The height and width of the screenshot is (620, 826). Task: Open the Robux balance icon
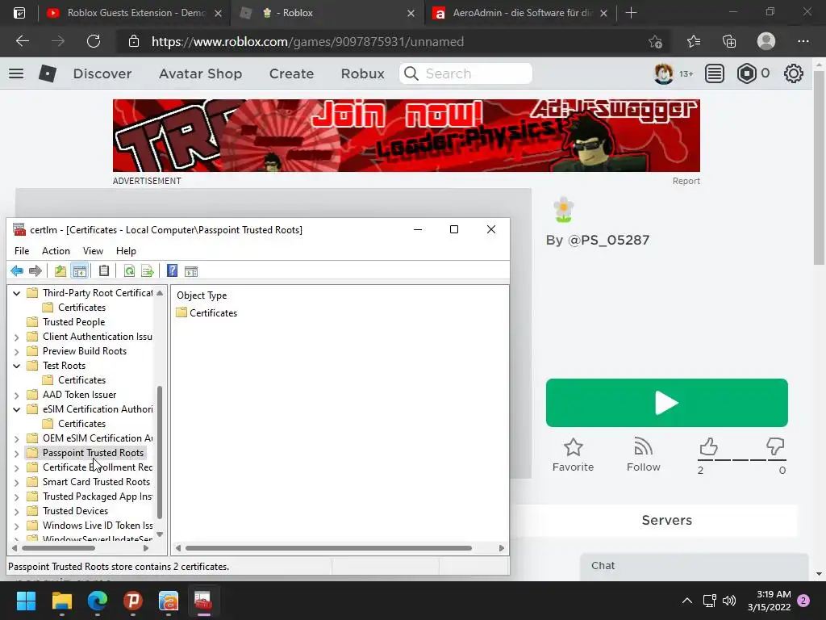[x=746, y=73]
